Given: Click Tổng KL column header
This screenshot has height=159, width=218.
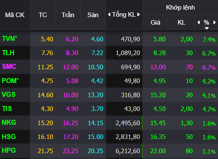Looking at the screenshot, I should [124, 15].
